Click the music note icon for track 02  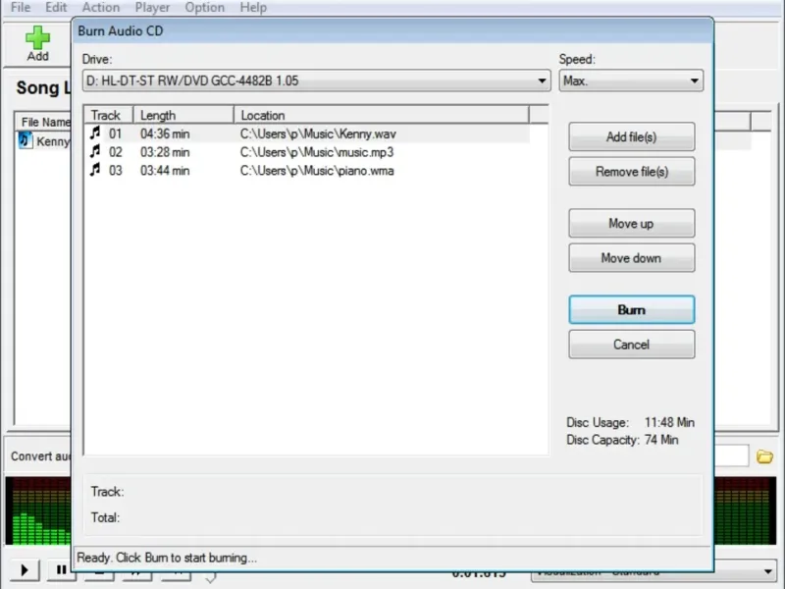(94, 152)
